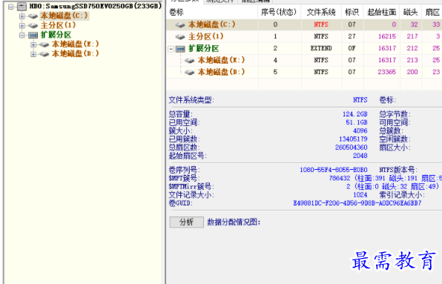This screenshot has height=284, width=442.
Task: Select 扩展分区 row label in partition table
Action: tap(203, 48)
